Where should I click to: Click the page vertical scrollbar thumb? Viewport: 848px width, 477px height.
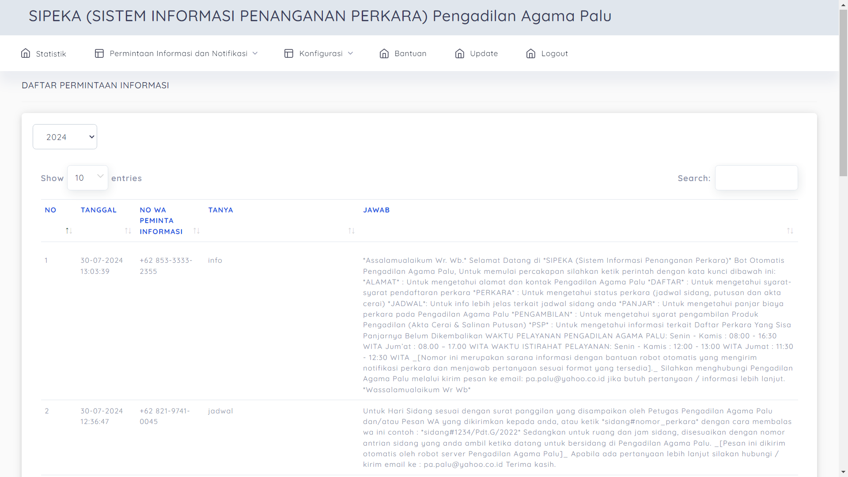(x=843, y=93)
